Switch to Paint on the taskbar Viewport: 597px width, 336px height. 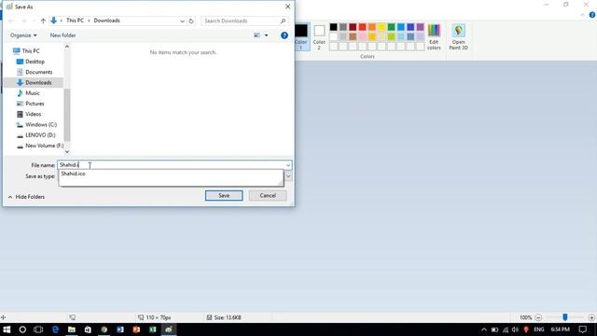169,329
